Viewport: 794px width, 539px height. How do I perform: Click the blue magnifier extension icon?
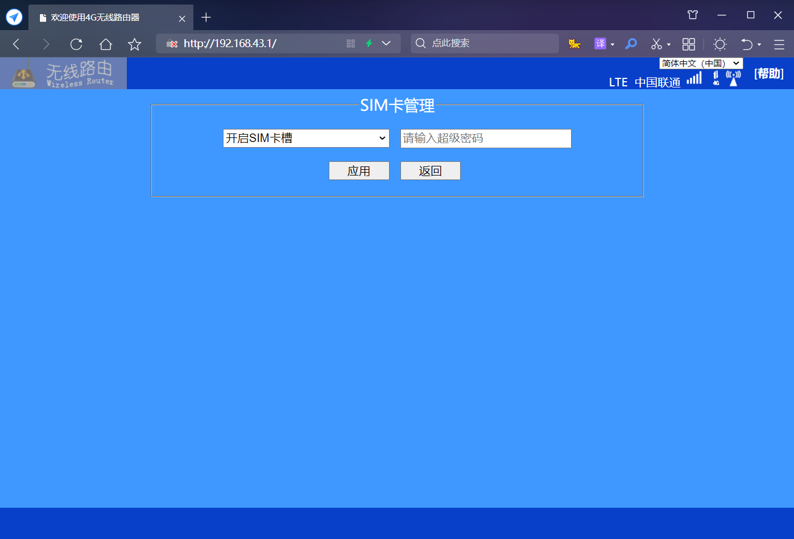[631, 44]
